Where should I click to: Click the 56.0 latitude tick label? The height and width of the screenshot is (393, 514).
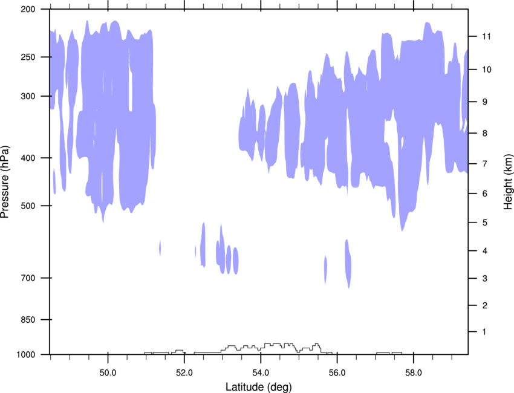coord(336,372)
